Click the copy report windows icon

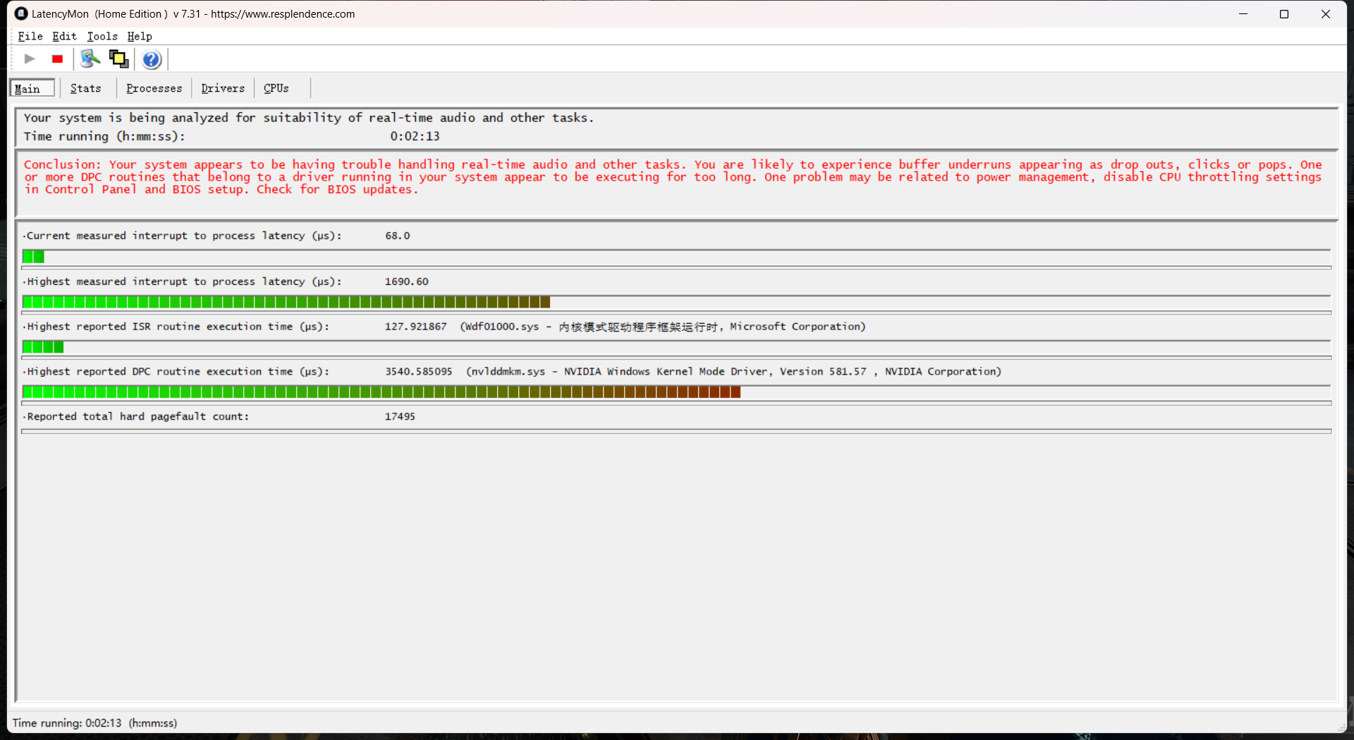coord(118,59)
